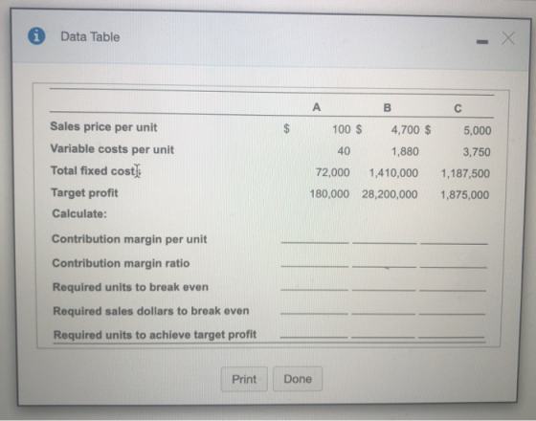Click column header C
Viewport: 536px width, 421px height.
click(458, 109)
